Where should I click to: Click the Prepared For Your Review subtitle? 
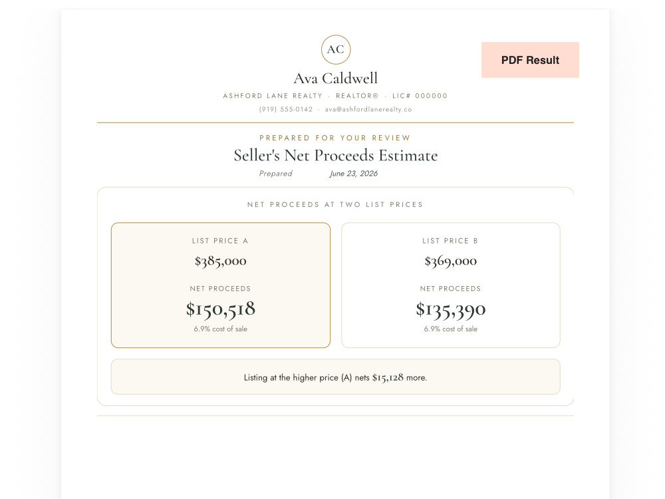pyautogui.click(x=335, y=138)
